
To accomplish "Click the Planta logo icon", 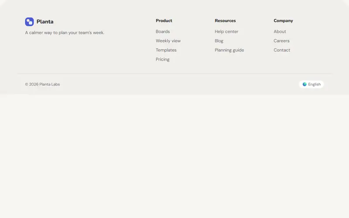I will (x=29, y=22).
